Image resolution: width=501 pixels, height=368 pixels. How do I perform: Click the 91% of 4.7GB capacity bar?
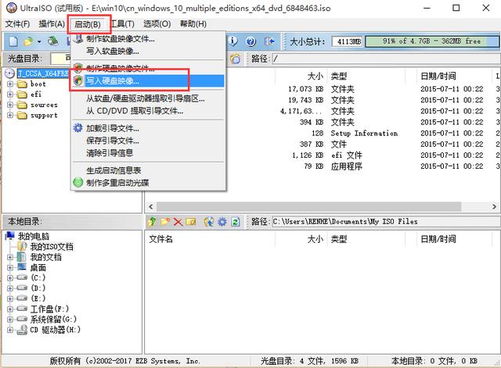(431, 41)
